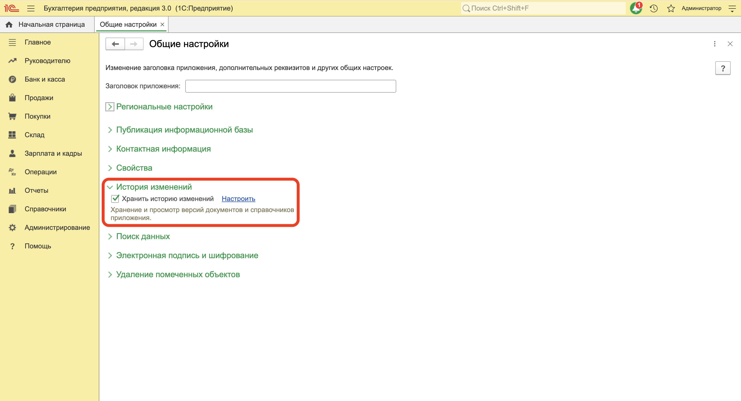
Task: Uncheck Хранить историю изменений checkbox
Action: click(115, 199)
